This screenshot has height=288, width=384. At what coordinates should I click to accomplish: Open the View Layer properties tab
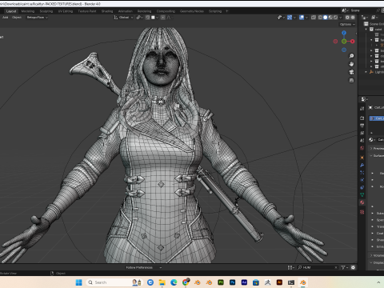362,133
